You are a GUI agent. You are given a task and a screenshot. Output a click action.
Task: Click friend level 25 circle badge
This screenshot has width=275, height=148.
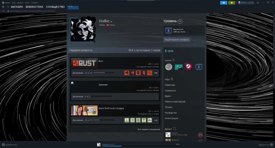click(200, 135)
